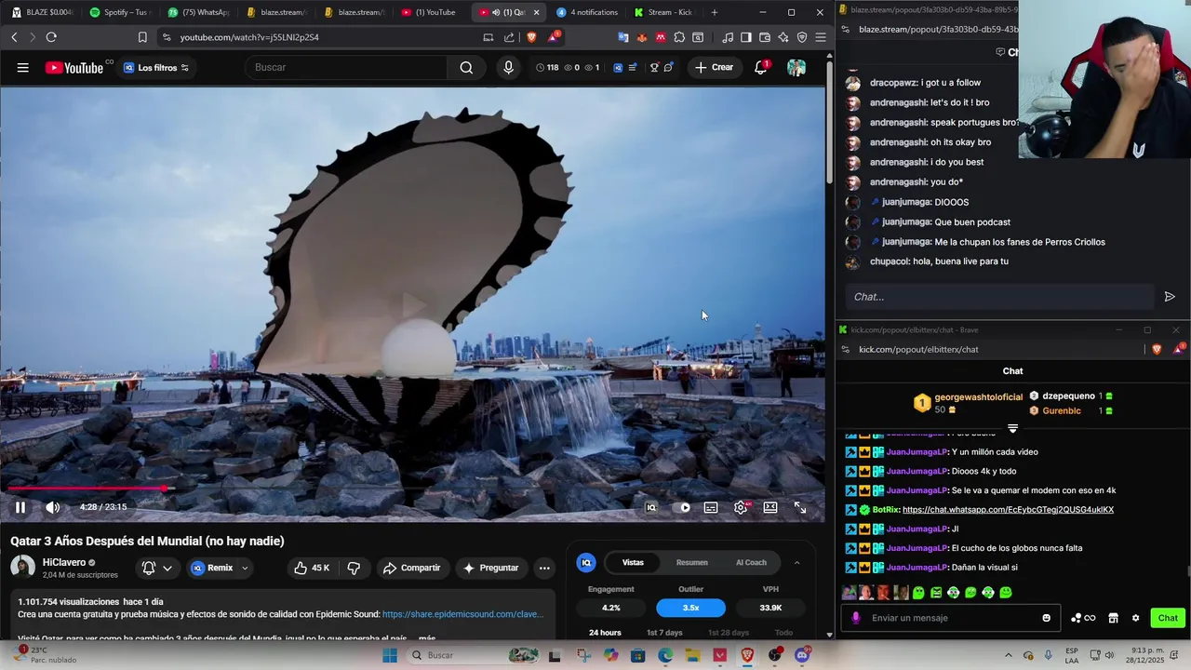The width and height of the screenshot is (1191, 670).
Task: Toggle subtitles on the video
Action: tap(711, 507)
